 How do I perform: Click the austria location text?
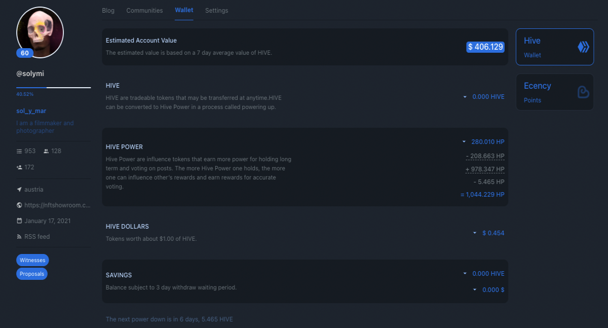point(34,190)
